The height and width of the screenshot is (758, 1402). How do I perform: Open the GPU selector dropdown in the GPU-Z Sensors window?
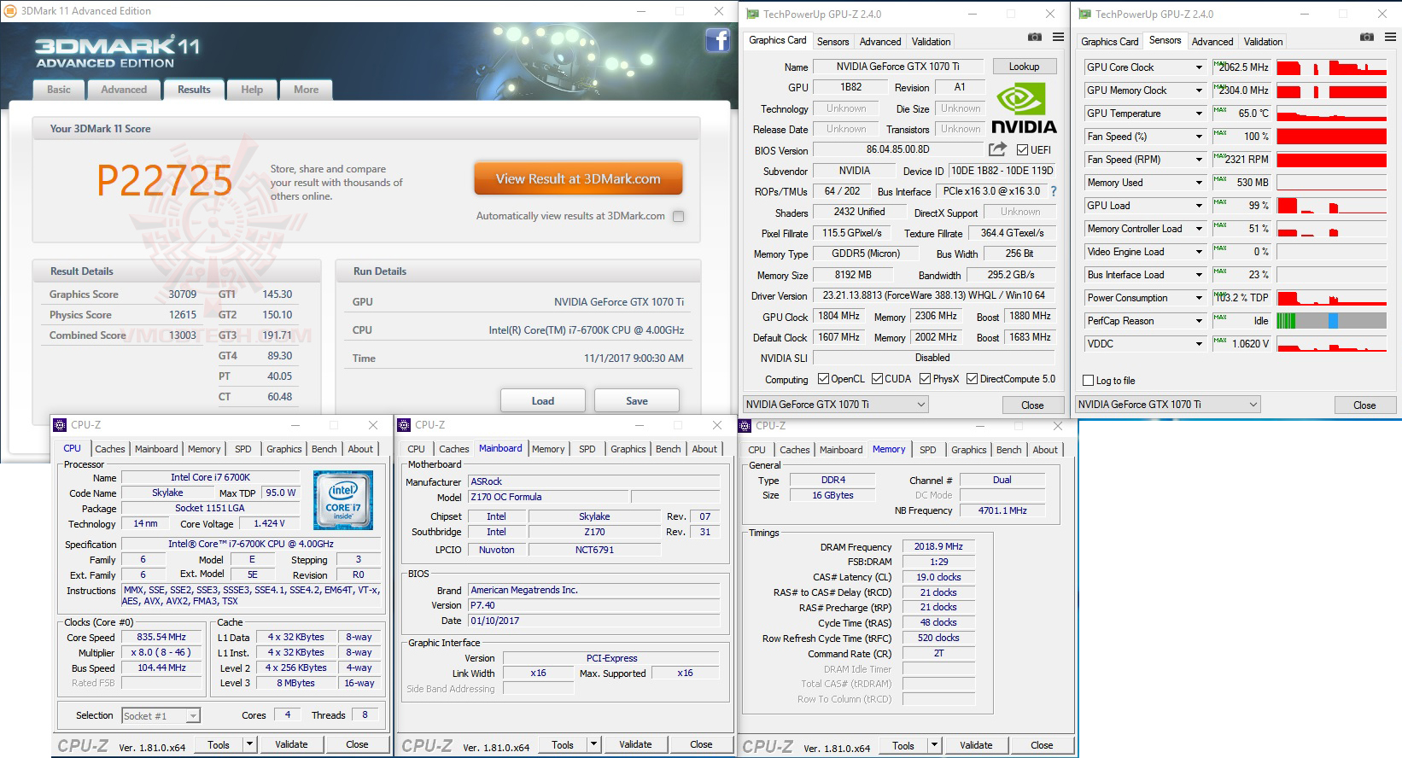click(x=1168, y=405)
